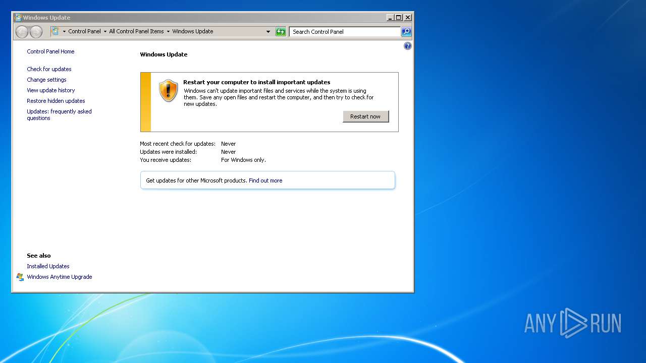This screenshot has width=646, height=363.
Task: Click the Search Control Panel field
Action: click(345, 32)
